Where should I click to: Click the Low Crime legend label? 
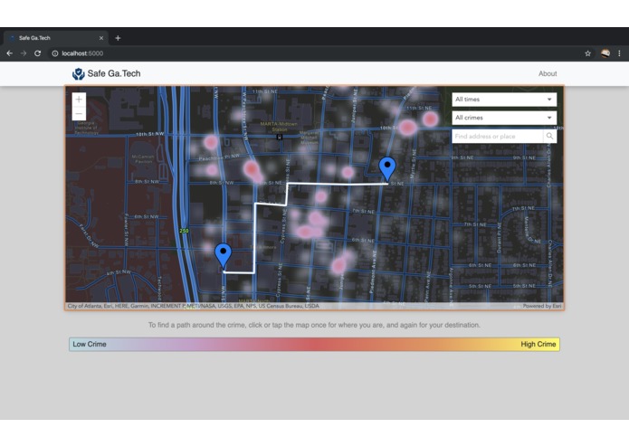(90, 345)
